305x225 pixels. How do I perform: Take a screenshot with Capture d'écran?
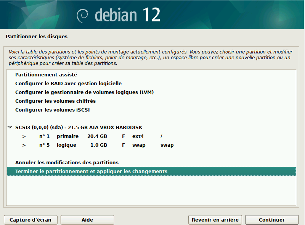pyautogui.click(x=30, y=220)
